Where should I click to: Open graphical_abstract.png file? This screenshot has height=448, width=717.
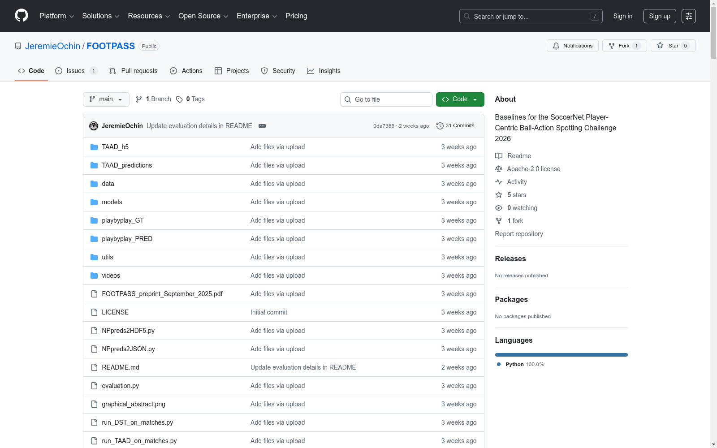(x=134, y=404)
